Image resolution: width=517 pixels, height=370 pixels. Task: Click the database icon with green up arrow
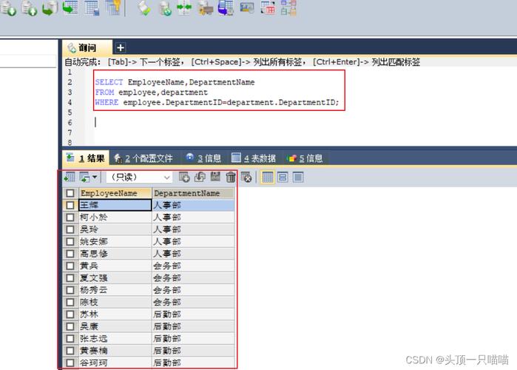click(x=29, y=8)
